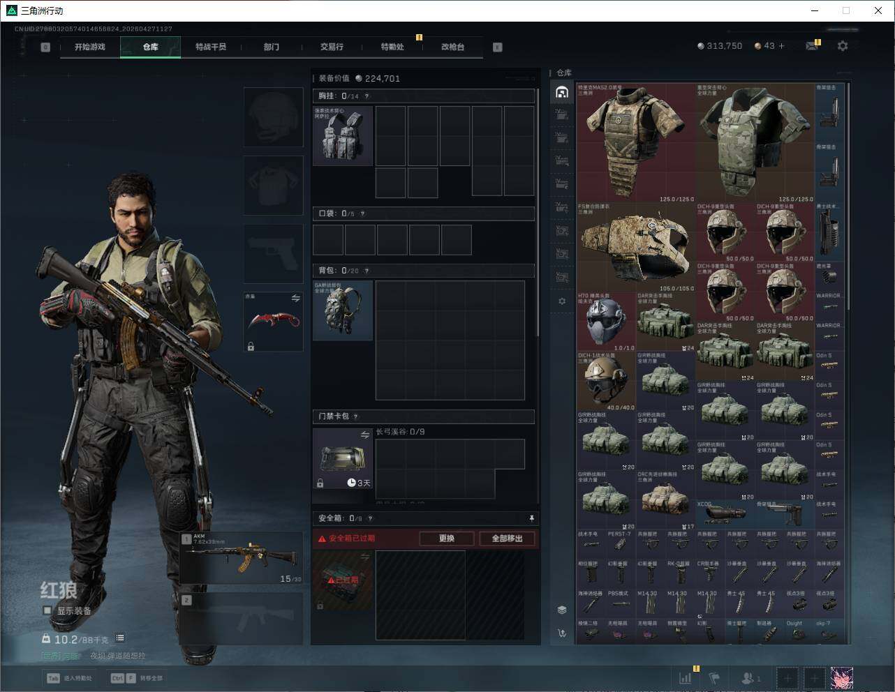
Task: Switch to the 部门 tab
Action: [x=272, y=47]
